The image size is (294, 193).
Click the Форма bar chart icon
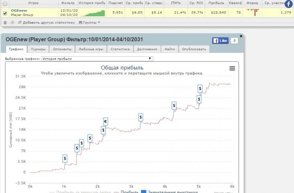(253, 13)
